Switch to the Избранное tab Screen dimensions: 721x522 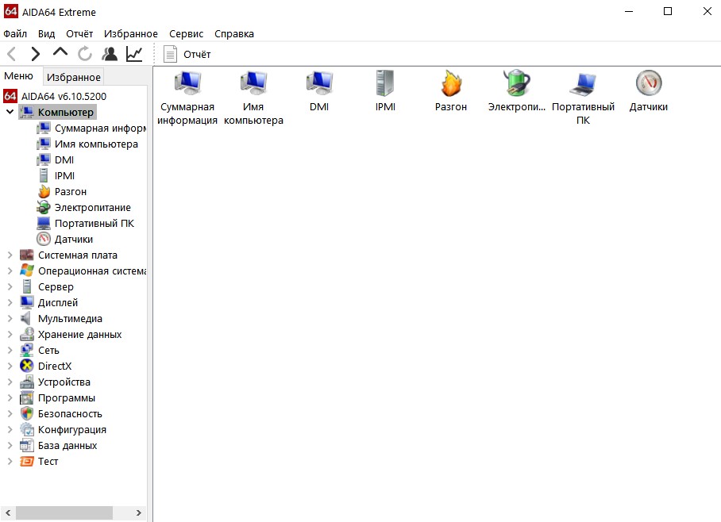(73, 77)
